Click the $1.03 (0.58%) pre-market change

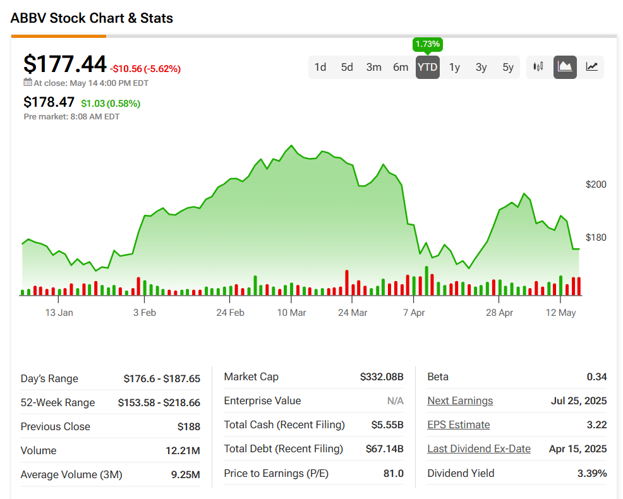coord(111,104)
